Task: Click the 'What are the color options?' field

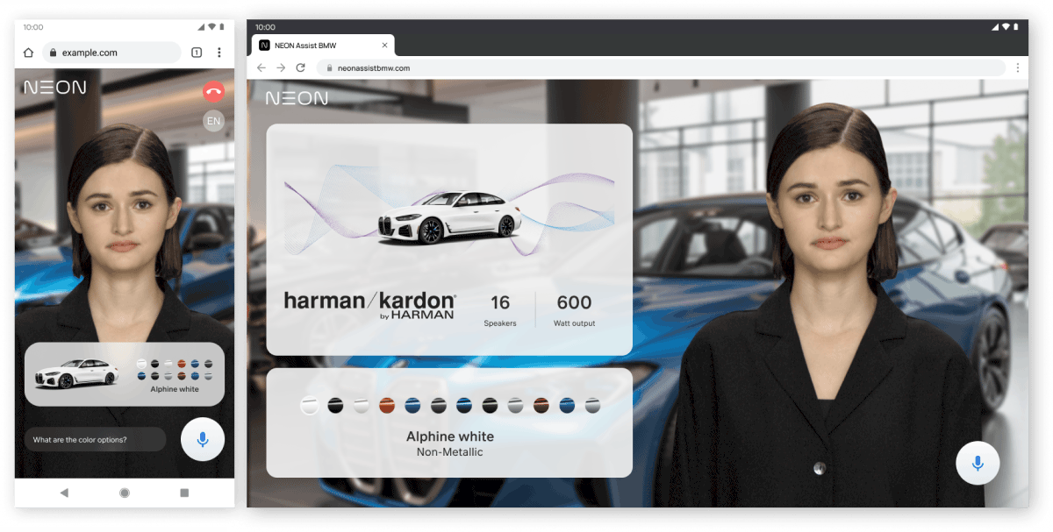Action: tap(95, 439)
